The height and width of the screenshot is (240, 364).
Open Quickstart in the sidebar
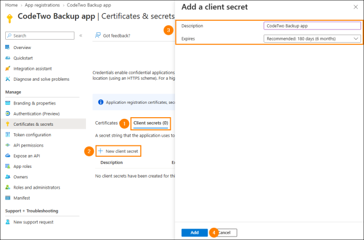[x=23, y=58]
